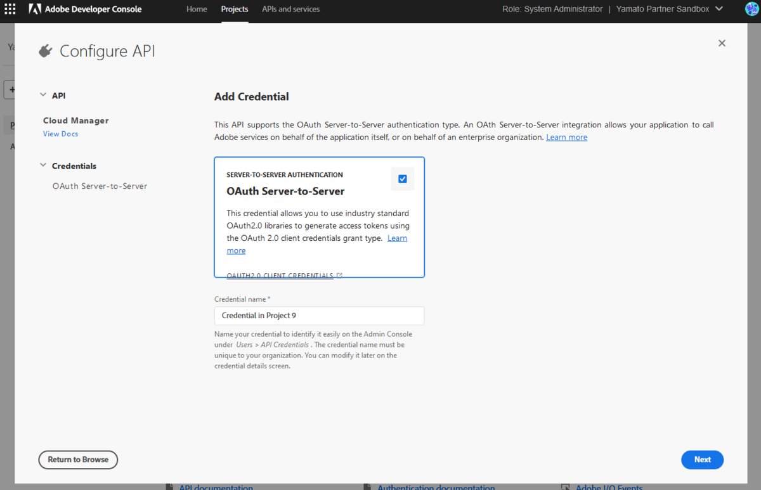
Task: Open the OAUTH2.0 CLIENT CREDENTIALS link
Action: [279, 275]
